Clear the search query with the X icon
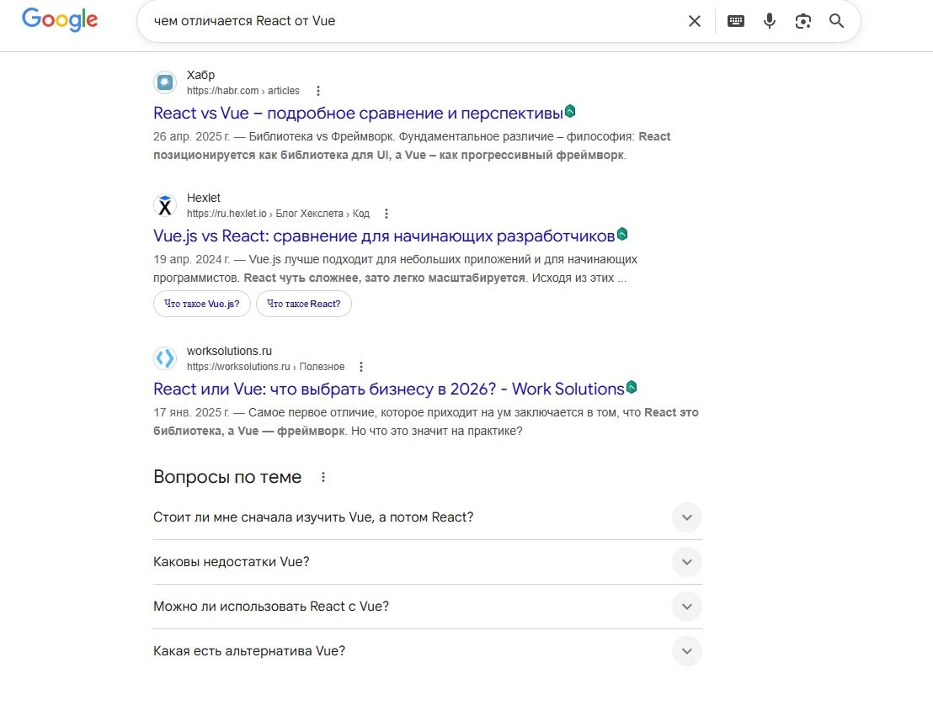Viewport: 933px width, 705px height. [x=694, y=21]
